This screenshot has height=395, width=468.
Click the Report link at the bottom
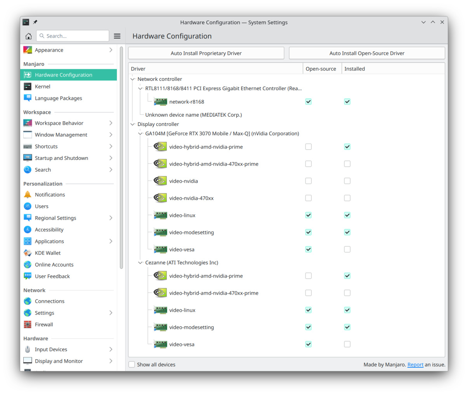point(415,365)
